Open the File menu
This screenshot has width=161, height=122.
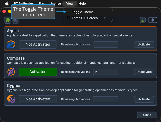click(x=41, y=4)
